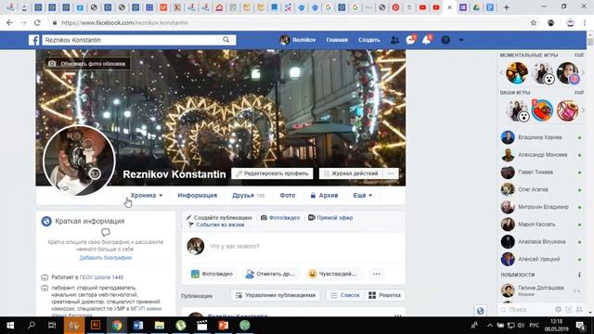Click next arrow in Моментальные игры
The width and height of the screenshot is (594, 334).
tap(584, 72)
